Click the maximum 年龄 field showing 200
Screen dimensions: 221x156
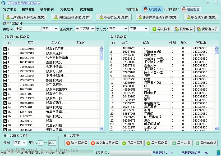click(52, 143)
